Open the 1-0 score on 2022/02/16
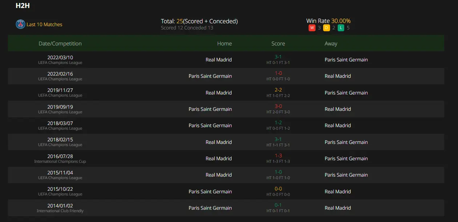The image size is (458, 222). 278,73
